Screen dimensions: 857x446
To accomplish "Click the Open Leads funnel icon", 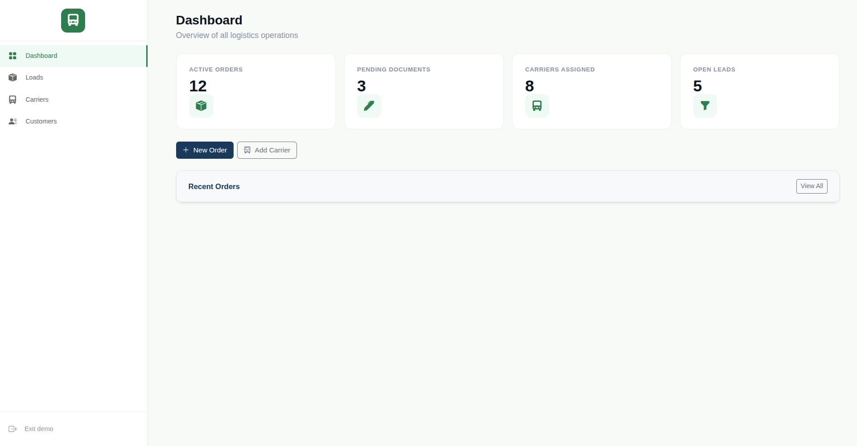I will (705, 106).
